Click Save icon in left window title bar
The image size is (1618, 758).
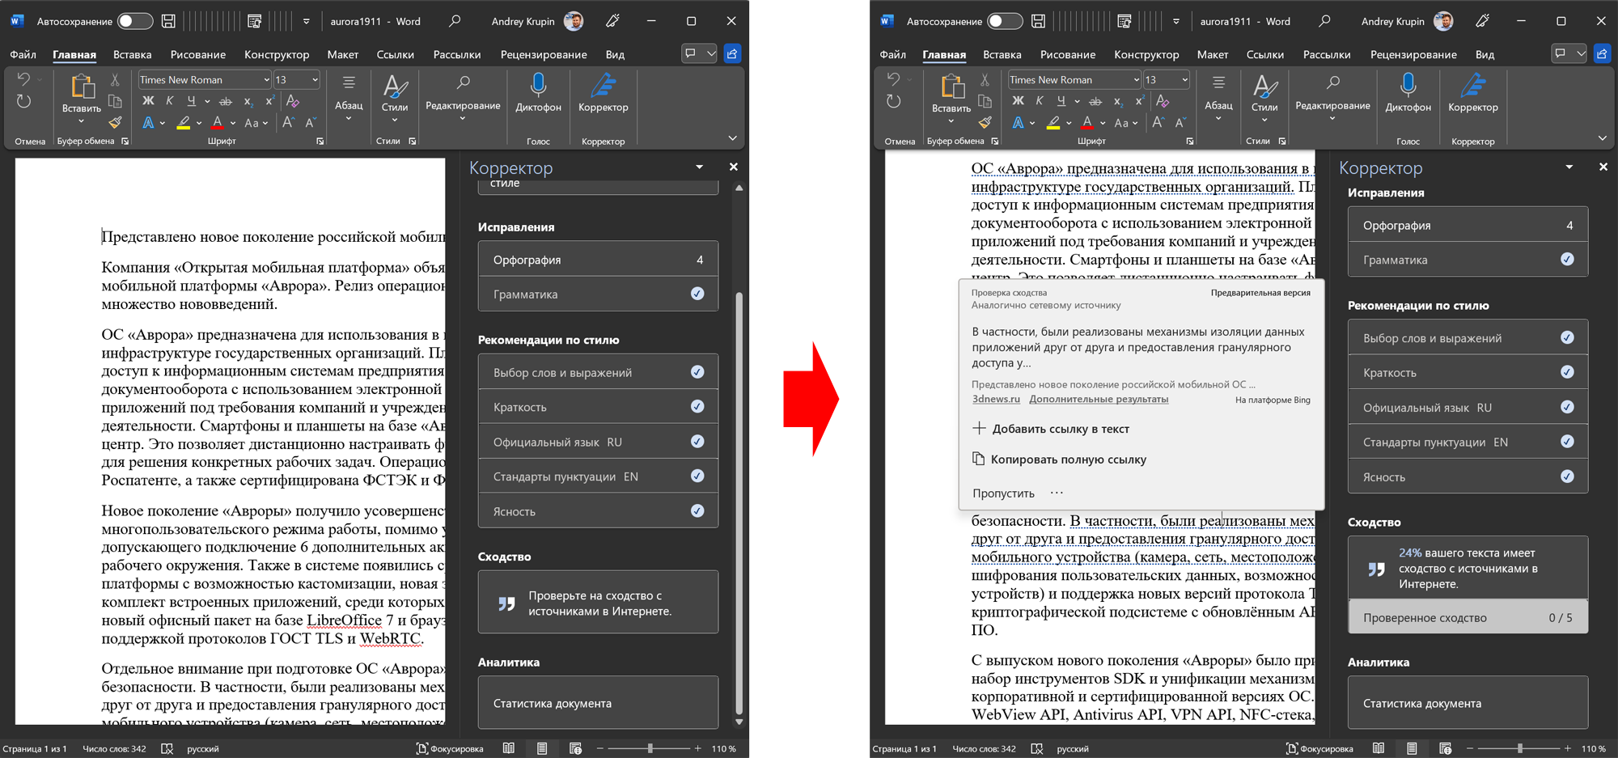point(168,21)
